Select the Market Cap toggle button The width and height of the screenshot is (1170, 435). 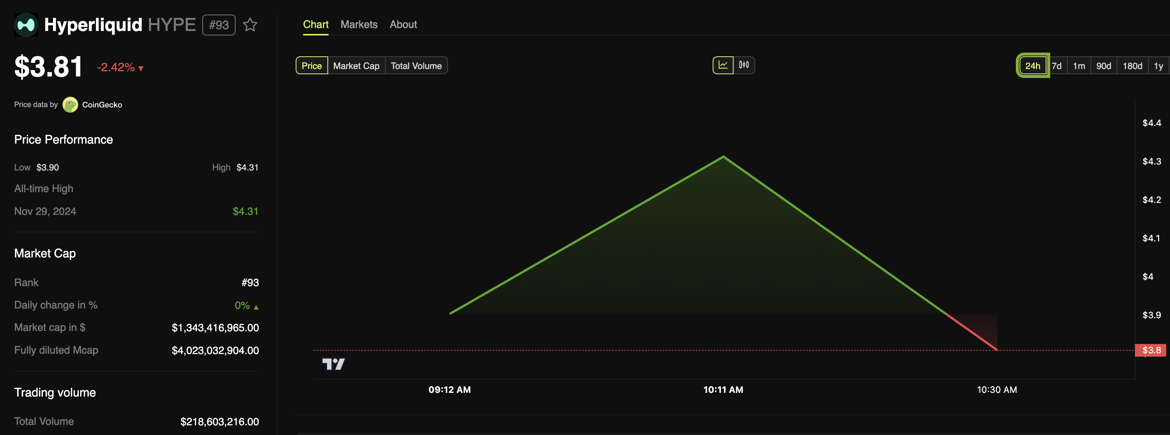pyautogui.click(x=356, y=66)
